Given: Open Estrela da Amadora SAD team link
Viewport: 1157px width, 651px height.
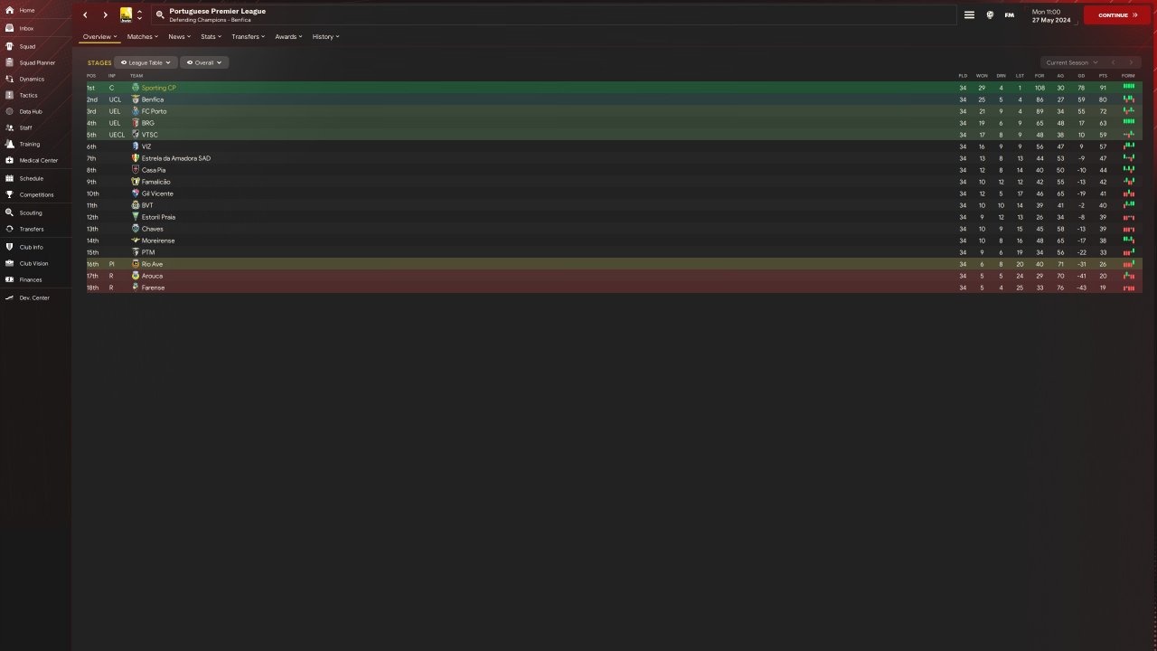Looking at the screenshot, I should coord(176,158).
